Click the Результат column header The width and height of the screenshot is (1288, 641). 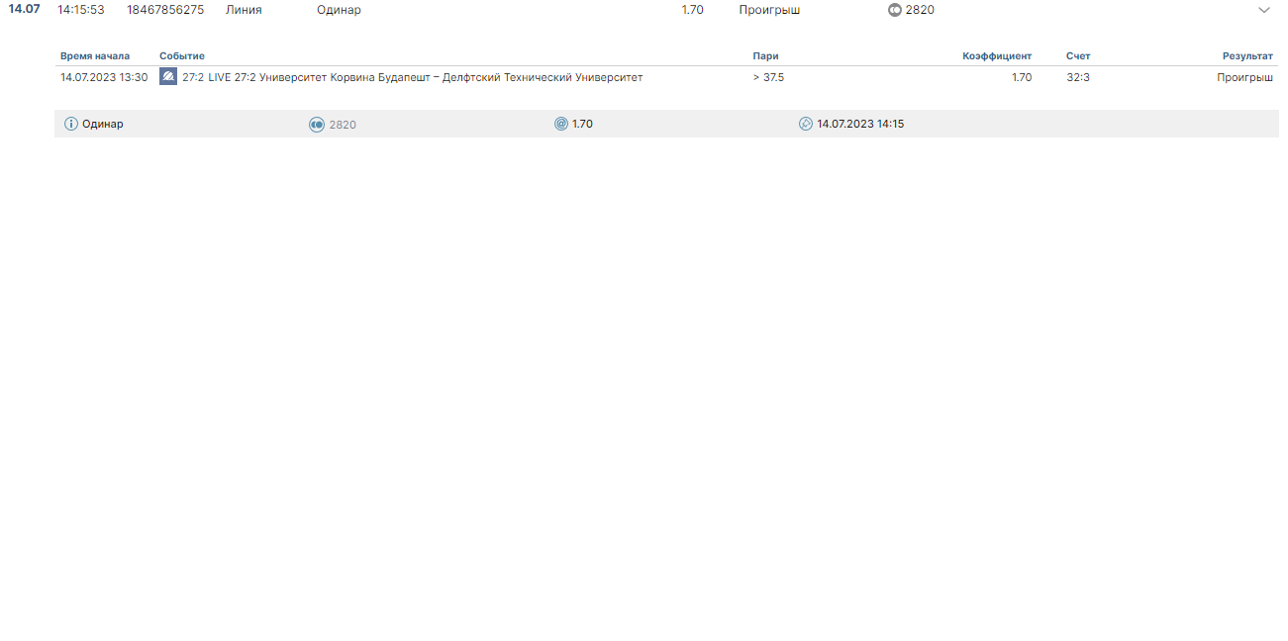coord(1246,56)
